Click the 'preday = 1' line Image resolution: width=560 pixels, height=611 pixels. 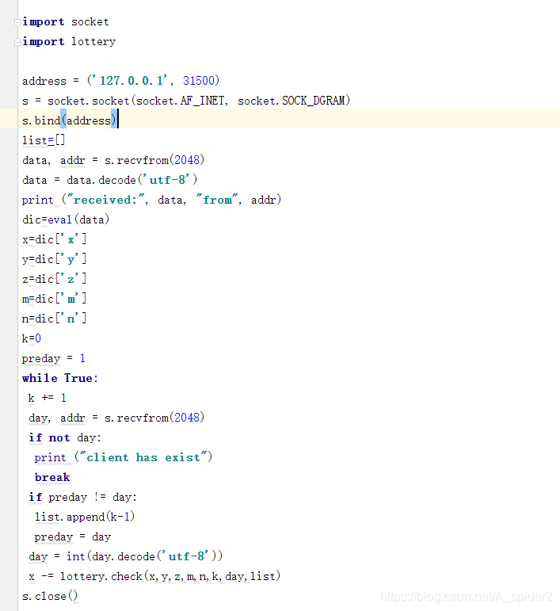(x=54, y=358)
